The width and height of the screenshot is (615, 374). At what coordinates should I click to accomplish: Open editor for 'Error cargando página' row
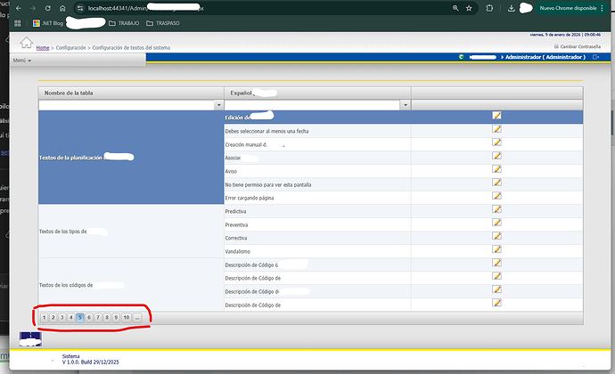pos(497,196)
